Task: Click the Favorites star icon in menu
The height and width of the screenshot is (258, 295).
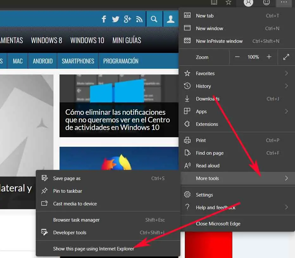Action: [187, 73]
